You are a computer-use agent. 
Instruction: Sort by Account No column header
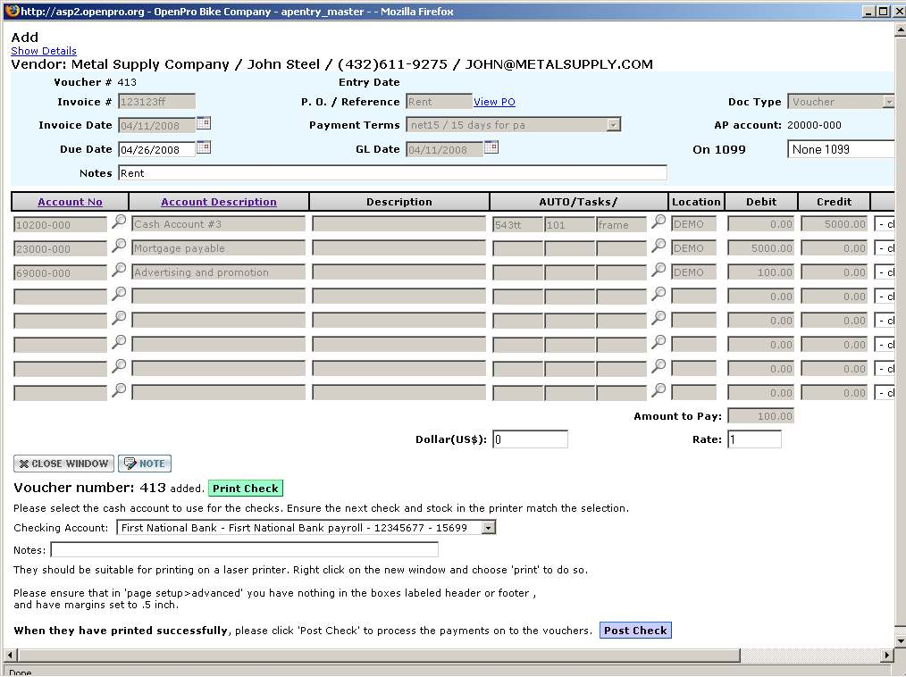coord(70,202)
